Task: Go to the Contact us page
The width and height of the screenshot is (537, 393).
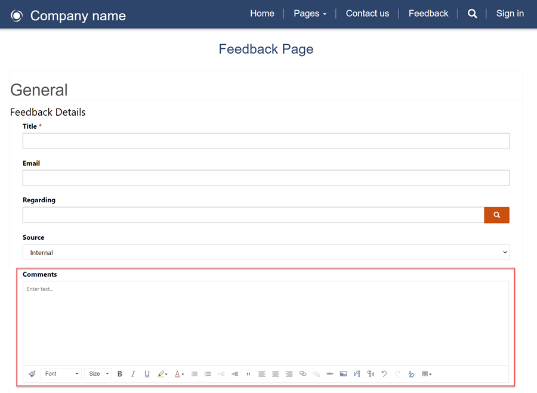Action: click(367, 13)
